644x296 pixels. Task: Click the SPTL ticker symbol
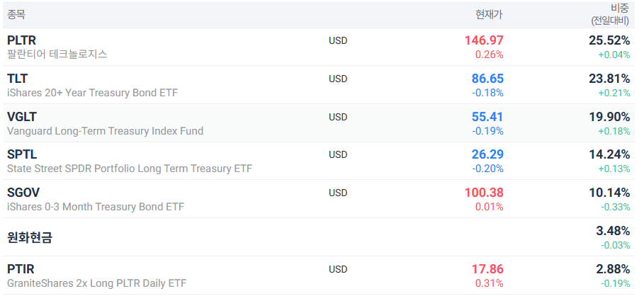(22, 154)
